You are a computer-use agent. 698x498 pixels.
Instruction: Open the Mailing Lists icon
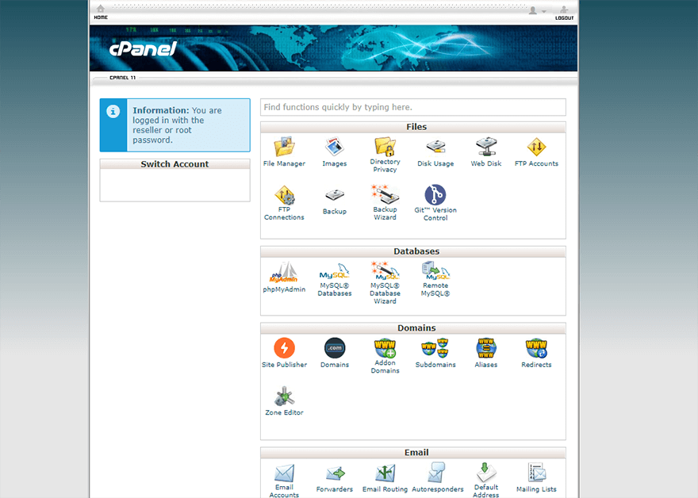tap(536, 473)
